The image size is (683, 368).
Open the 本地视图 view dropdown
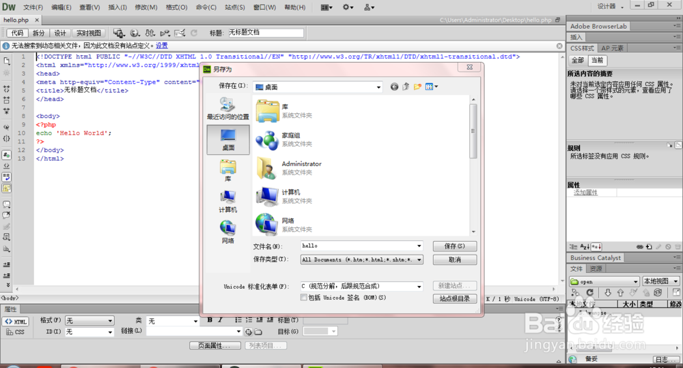660,281
